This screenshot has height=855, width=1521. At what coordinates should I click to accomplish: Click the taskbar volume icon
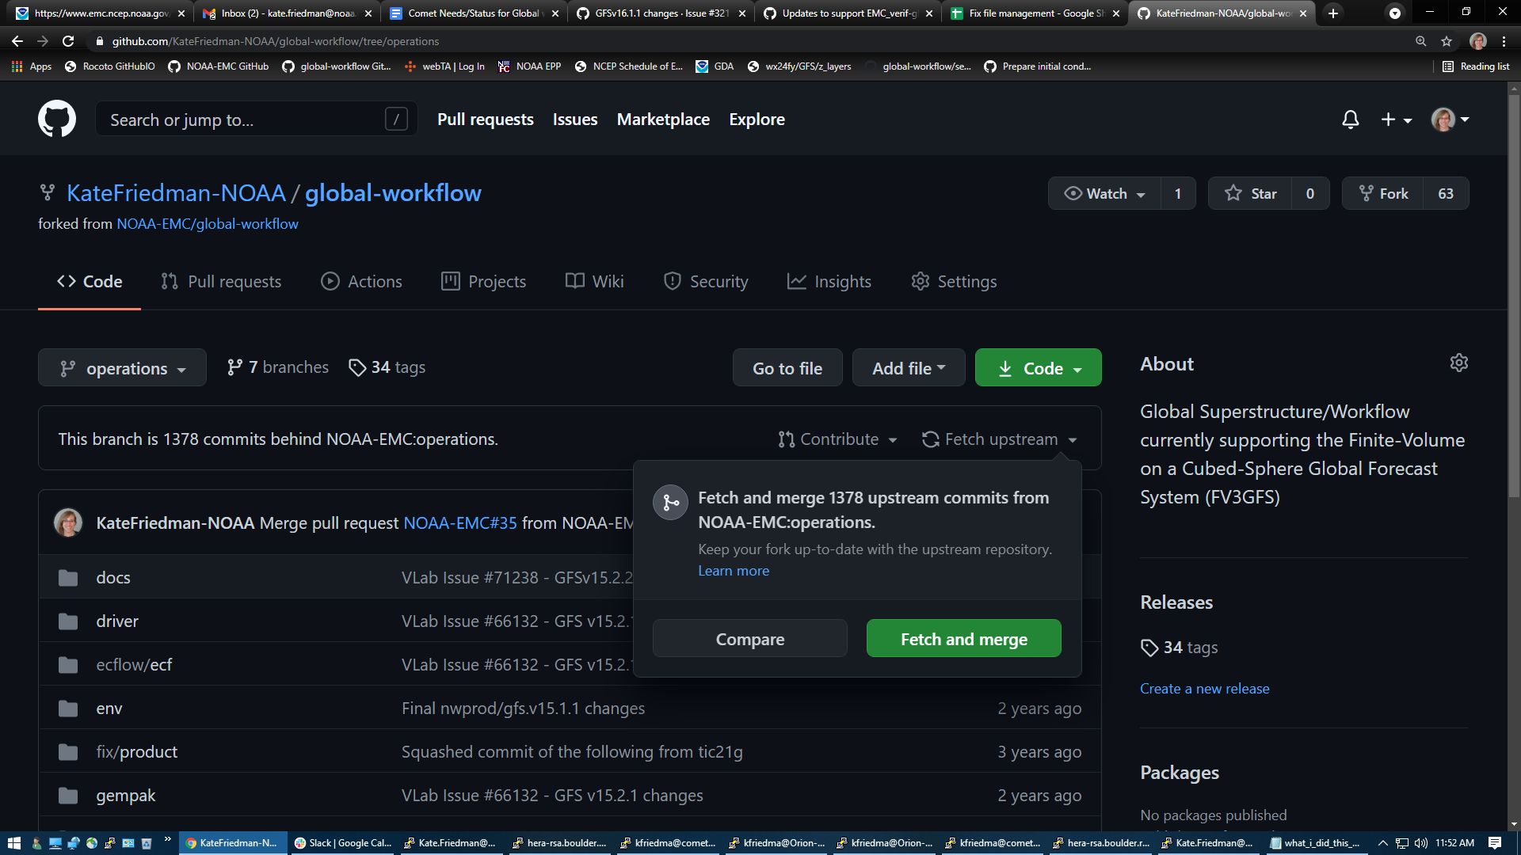pos(1420,843)
